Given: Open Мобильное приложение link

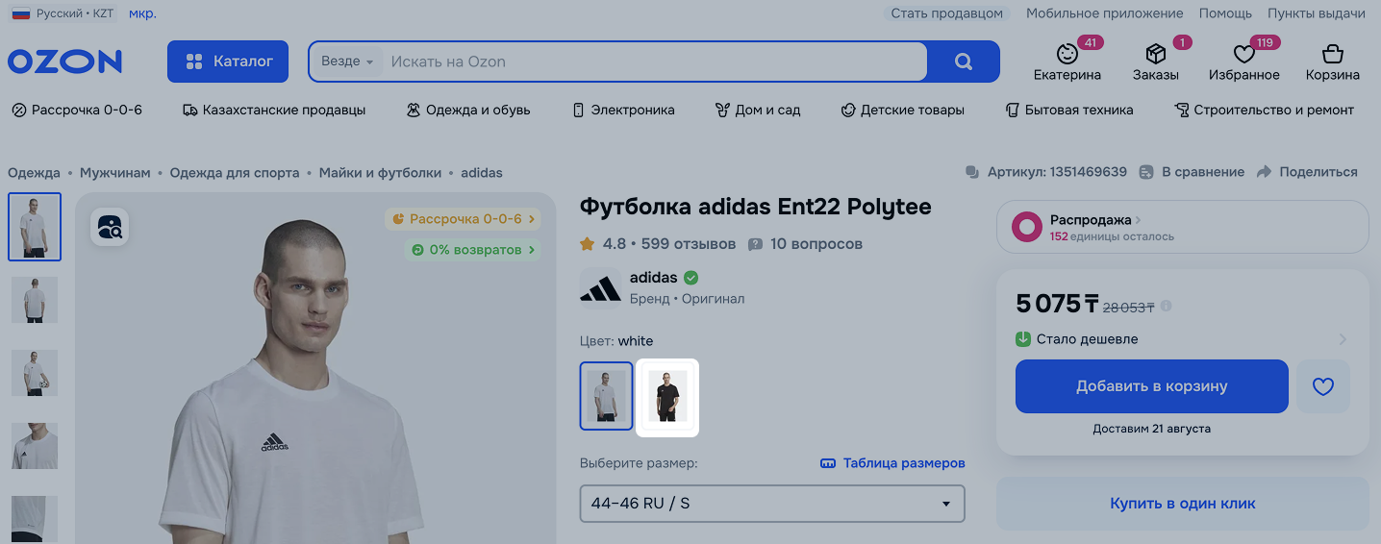Looking at the screenshot, I should pos(1104,13).
